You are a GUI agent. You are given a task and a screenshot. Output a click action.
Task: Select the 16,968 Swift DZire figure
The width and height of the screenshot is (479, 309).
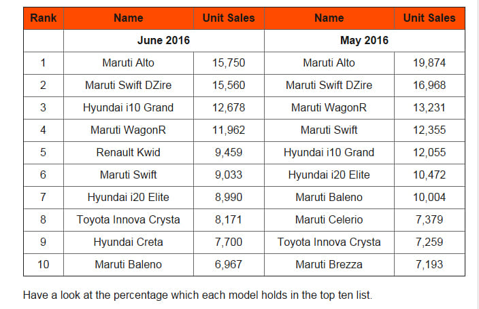(429, 85)
